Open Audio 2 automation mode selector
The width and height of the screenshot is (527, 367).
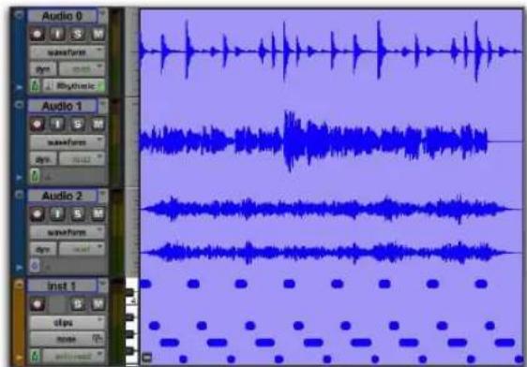82,249
